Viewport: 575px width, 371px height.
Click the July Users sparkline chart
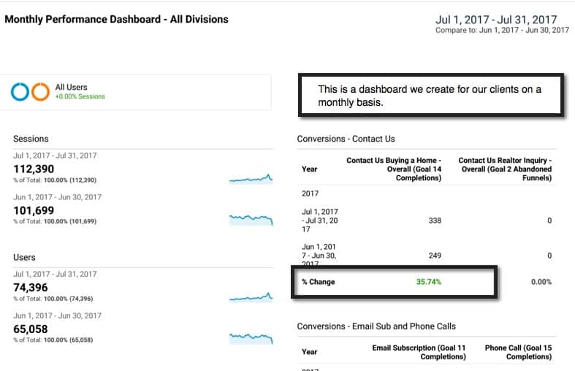[x=251, y=297]
